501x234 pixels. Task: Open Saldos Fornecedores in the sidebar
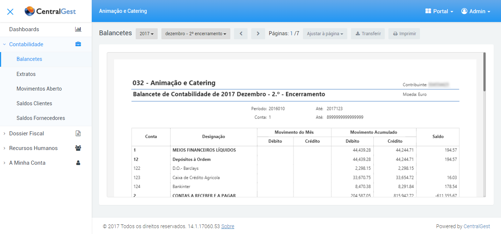[46, 118]
